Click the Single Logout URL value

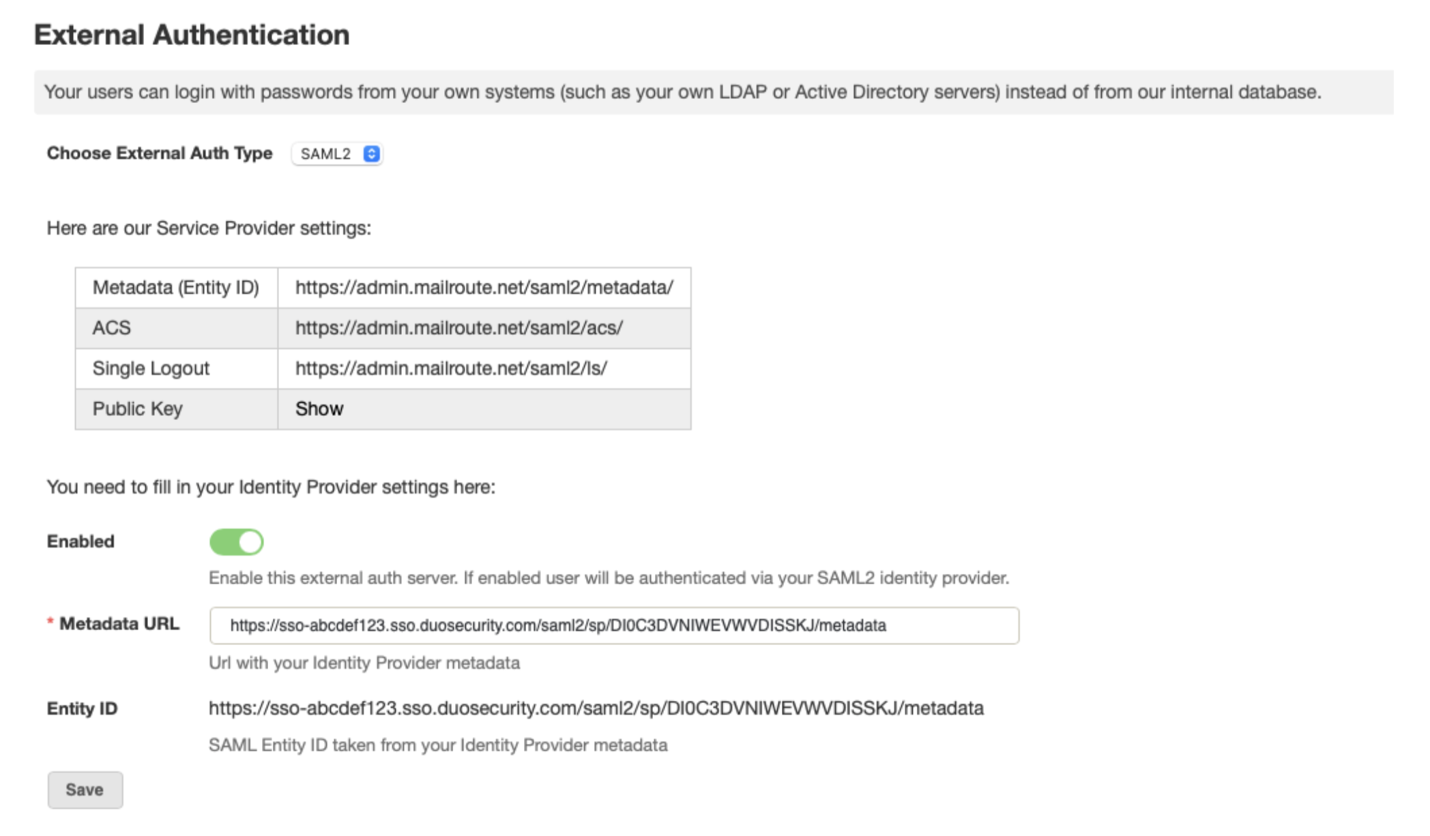point(451,368)
